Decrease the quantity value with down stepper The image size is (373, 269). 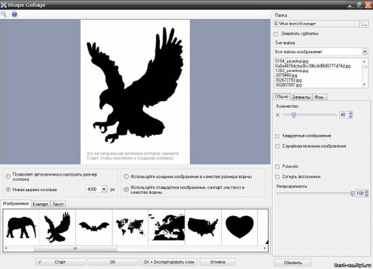[351, 117]
